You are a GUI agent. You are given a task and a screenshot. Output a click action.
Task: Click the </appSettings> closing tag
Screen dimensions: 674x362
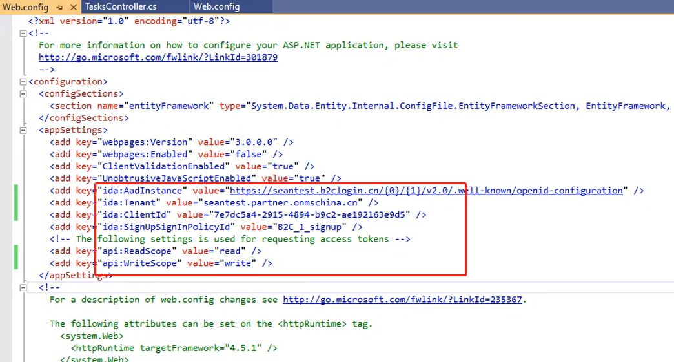[x=76, y=275]
